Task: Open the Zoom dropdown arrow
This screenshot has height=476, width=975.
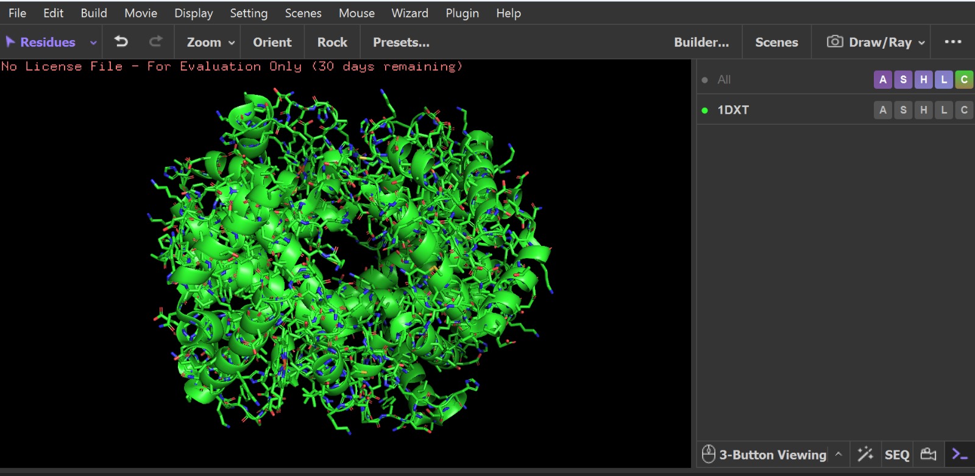Action: [x=232, y=43]
